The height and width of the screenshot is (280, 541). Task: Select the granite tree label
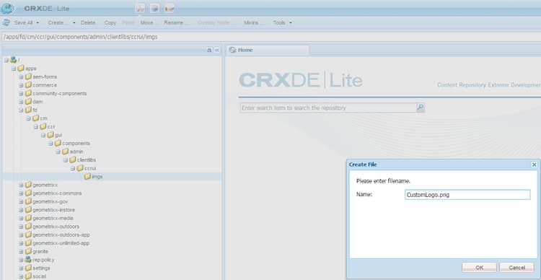tap(40, 251)
